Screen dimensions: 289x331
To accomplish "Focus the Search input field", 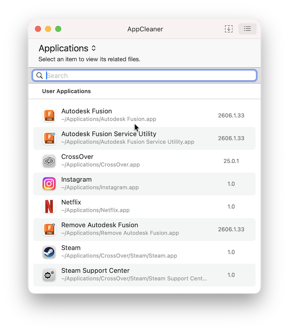I will click(x=144, y=76).
